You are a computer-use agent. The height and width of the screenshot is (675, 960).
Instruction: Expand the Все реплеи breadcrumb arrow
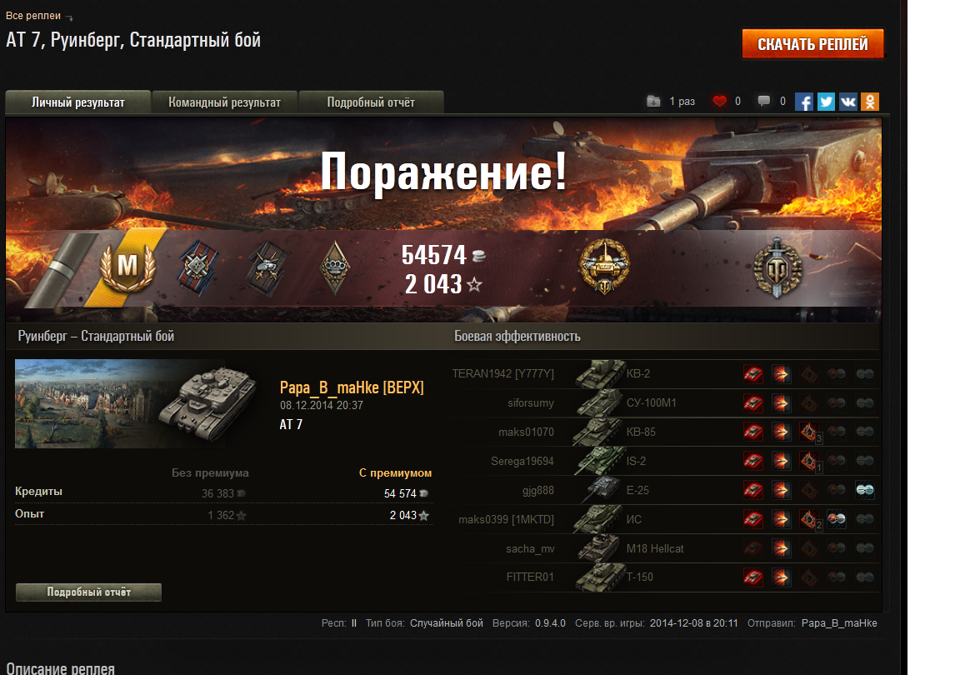(68, 17)
